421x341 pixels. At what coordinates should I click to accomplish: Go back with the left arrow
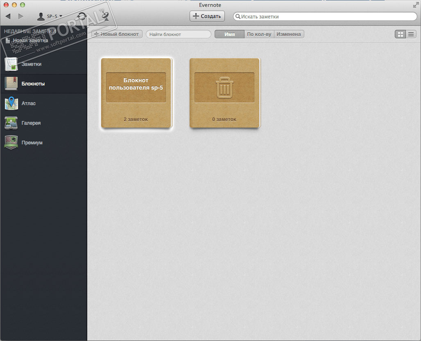tap(8, 16)
